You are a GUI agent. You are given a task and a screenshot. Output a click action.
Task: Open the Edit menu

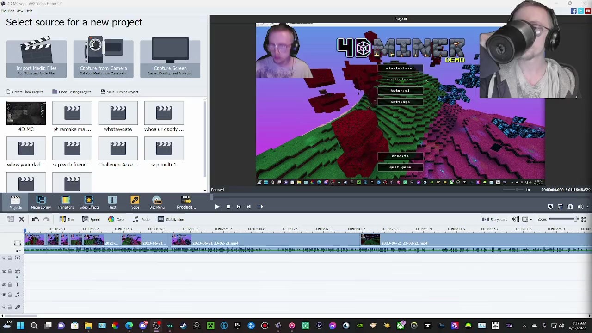click(x=11, y=11)
